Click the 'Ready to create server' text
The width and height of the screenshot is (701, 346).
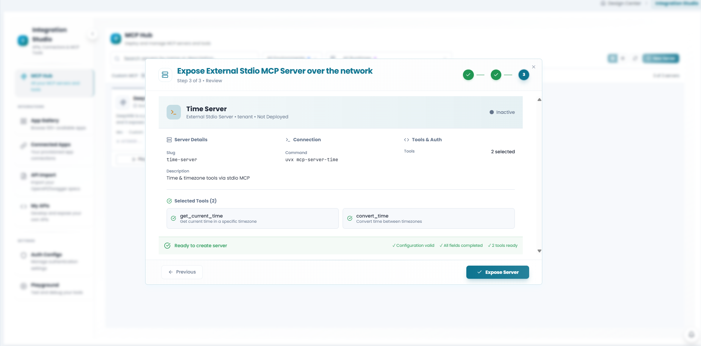[201, 246]
